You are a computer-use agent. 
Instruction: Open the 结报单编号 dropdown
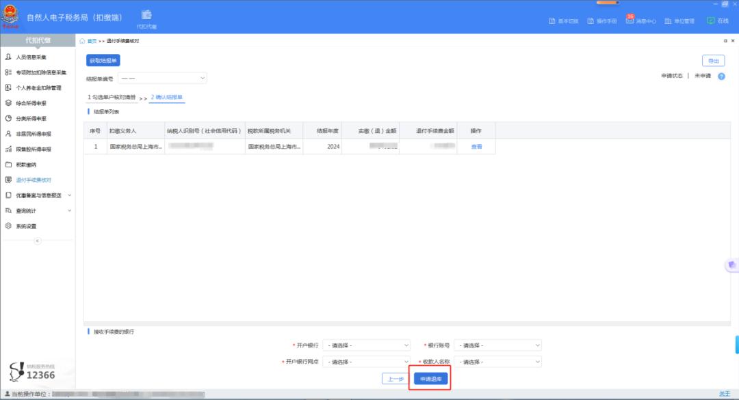click(x=162, y=78)
